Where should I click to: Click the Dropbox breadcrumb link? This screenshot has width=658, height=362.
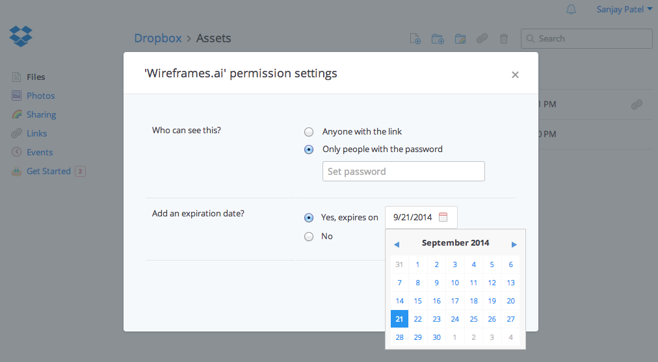click(158, 38)
